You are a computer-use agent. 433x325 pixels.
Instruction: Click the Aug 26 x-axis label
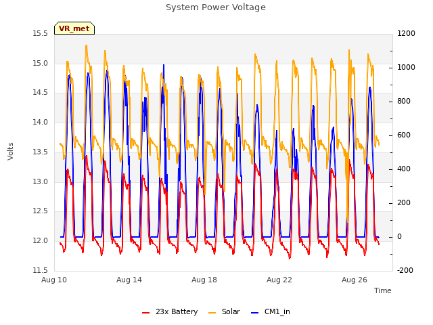[355, 280]
